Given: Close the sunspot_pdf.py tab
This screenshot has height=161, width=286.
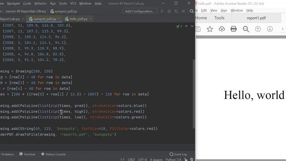Looking at the screenshot, I should coord(59,19).
